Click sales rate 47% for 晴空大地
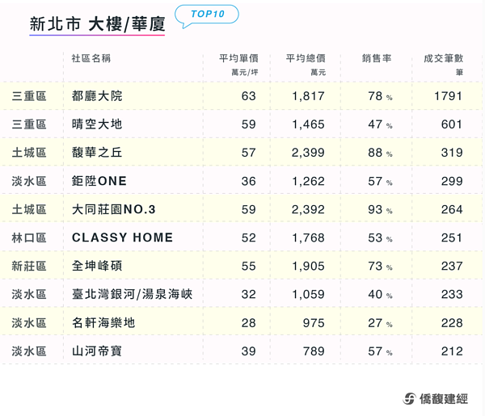Image resolution: width=485 pixels, height=416 pixels. pyautogui.click(x=380, y=124)
